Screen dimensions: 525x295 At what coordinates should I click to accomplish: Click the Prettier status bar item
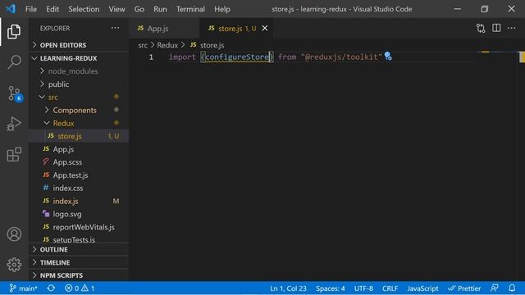tap(464, 288)
